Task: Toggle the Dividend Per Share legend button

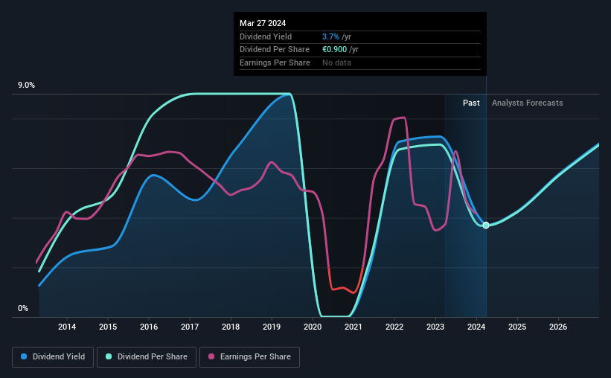Action: tap(147, 357)
